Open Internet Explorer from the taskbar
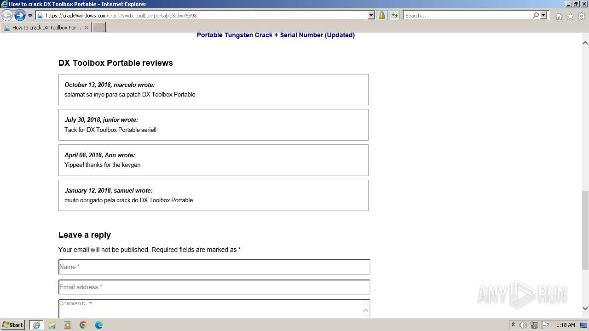Image resolution: width=589 pixels, height=331 pixels. click(x=36, y=325)
